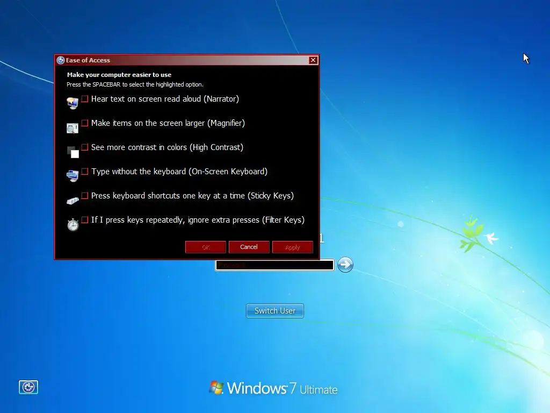Click the Narrator computer icon
The image size is (550, 413).
coord(73,103)
